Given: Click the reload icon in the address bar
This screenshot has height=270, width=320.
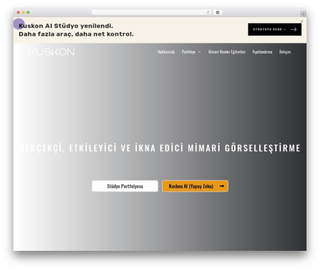Looking at the screenshot, I should point(208,13).
